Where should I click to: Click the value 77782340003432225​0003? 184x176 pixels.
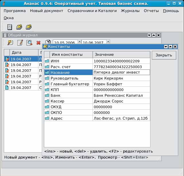pyautogui.click(x=118, y=67)
